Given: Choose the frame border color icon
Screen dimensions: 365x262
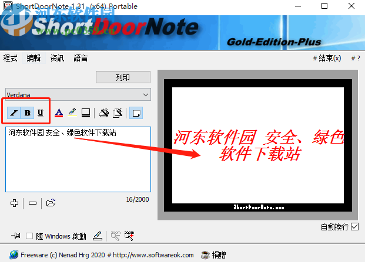Looking at the screenshot, I should (86, 113).
